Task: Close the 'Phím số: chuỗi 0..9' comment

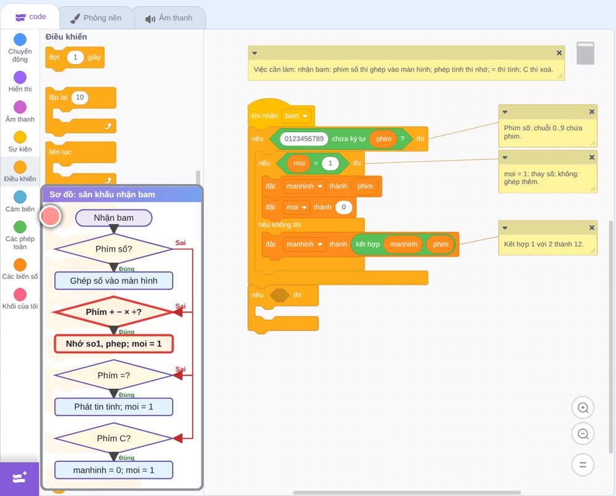Action: point(591,112)
